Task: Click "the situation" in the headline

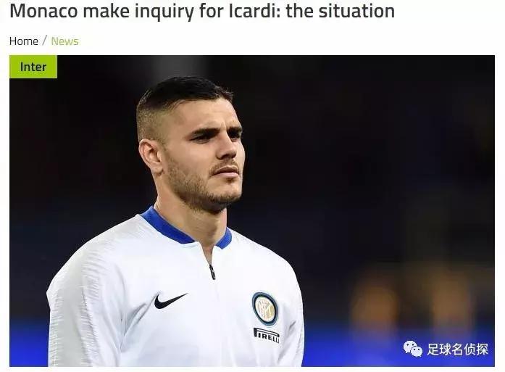Action: click(x=340, y=11)
